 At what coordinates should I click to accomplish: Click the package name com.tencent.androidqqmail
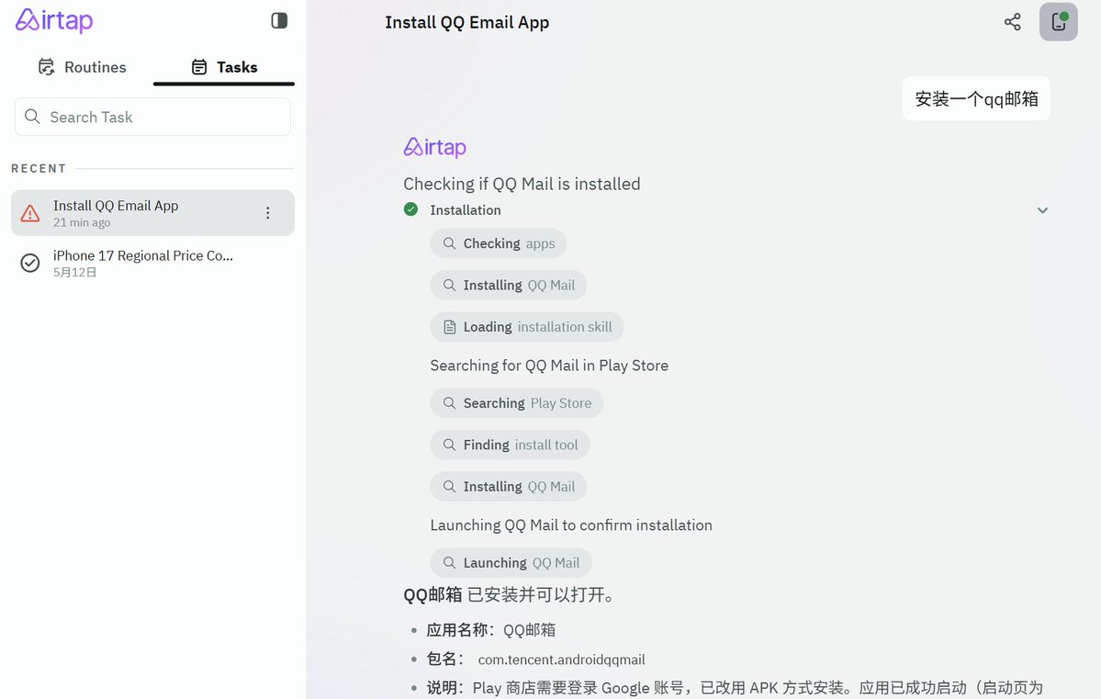point(561,660)
